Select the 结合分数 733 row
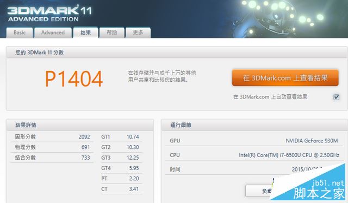Screen dimensions: 348x203 [x=52, y=158]
